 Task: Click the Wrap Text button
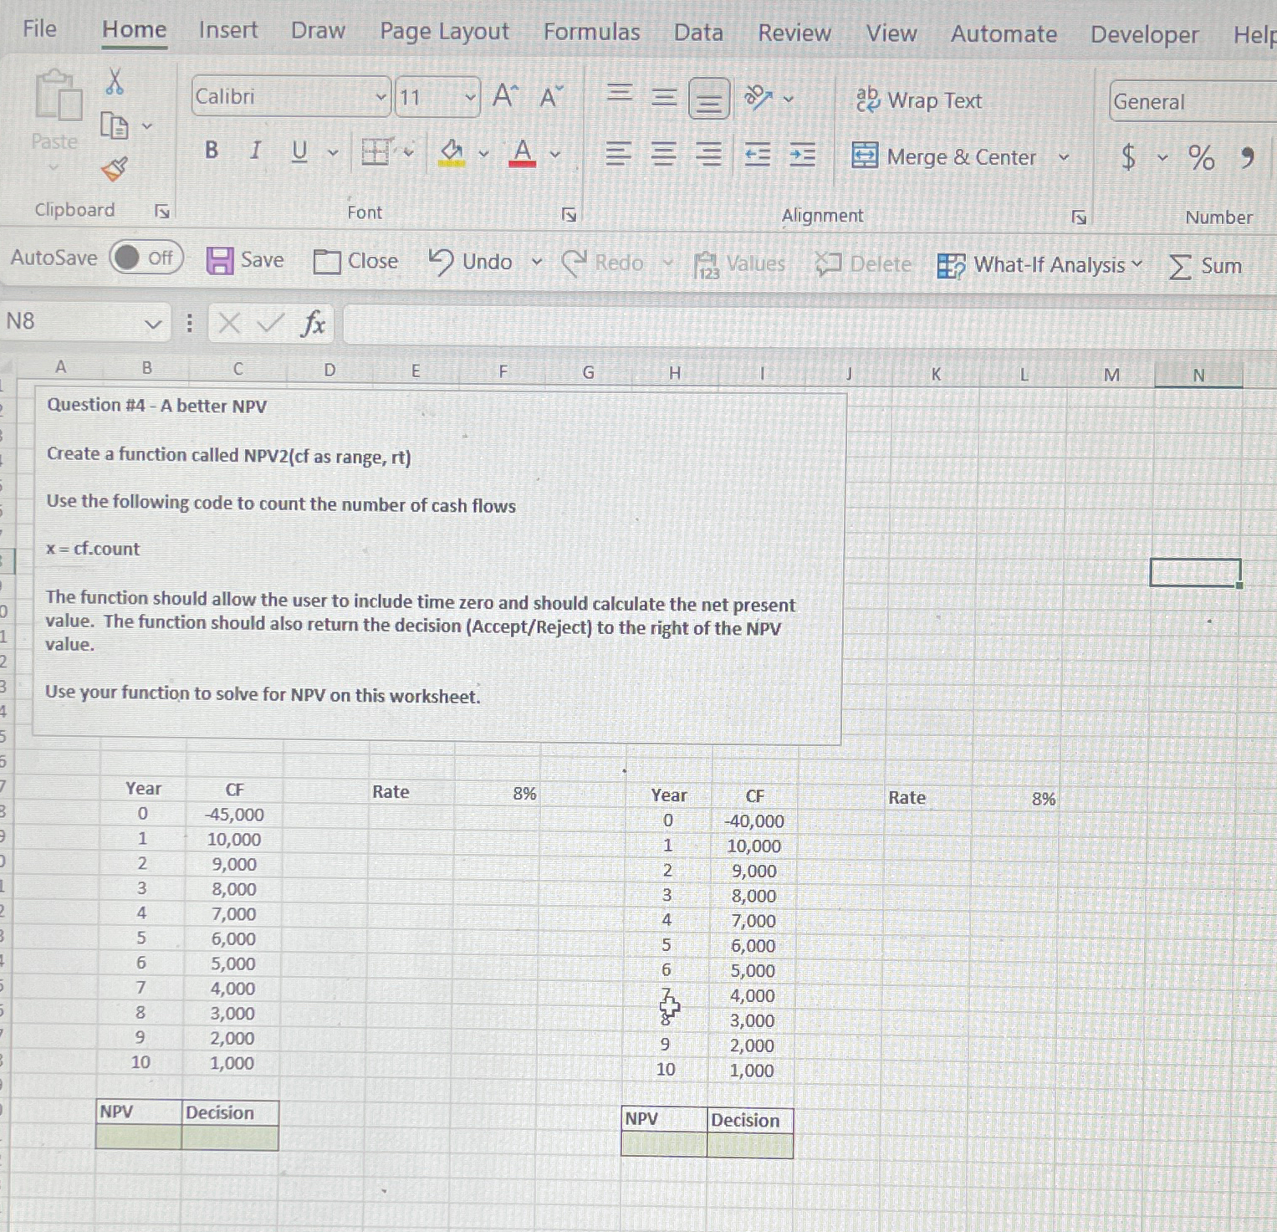(918, 100)
